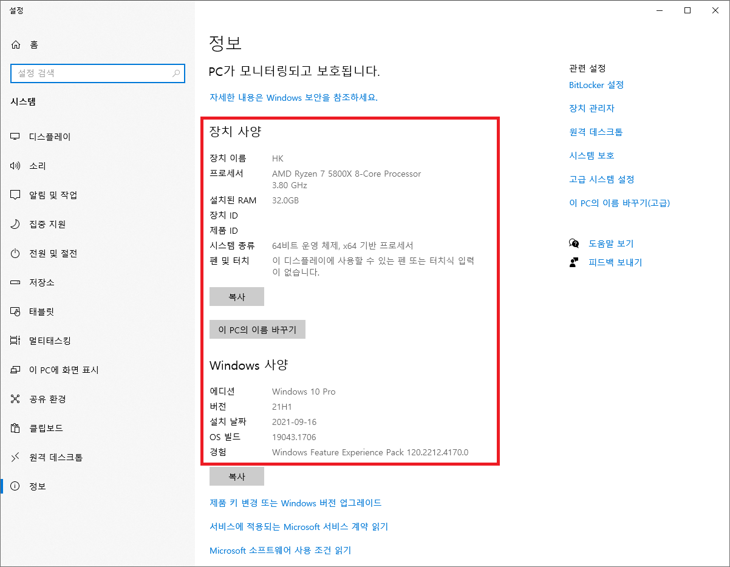Image resolution: width=730 pixels, height=567 pixels.
Task: Open 태블릿 settings page
Action: tap(97, 311)
